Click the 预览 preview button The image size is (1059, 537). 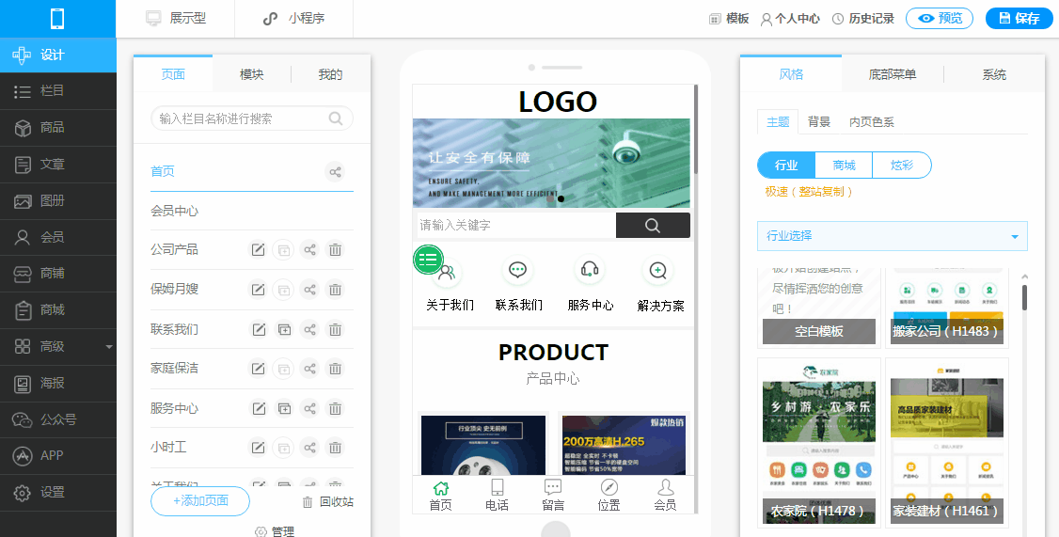click(x=940, y=18)
